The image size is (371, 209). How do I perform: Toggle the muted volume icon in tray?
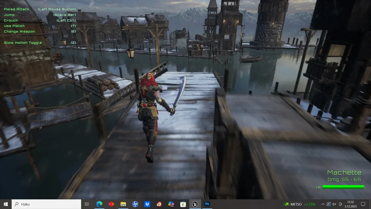[x=334, y=204]
